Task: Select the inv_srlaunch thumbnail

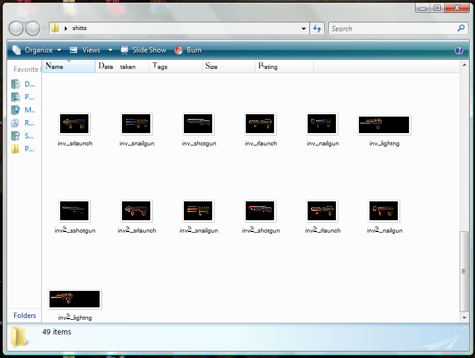Action: pos(74,124)
